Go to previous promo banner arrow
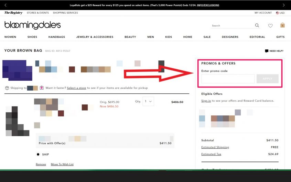 [x=6, y=5]
